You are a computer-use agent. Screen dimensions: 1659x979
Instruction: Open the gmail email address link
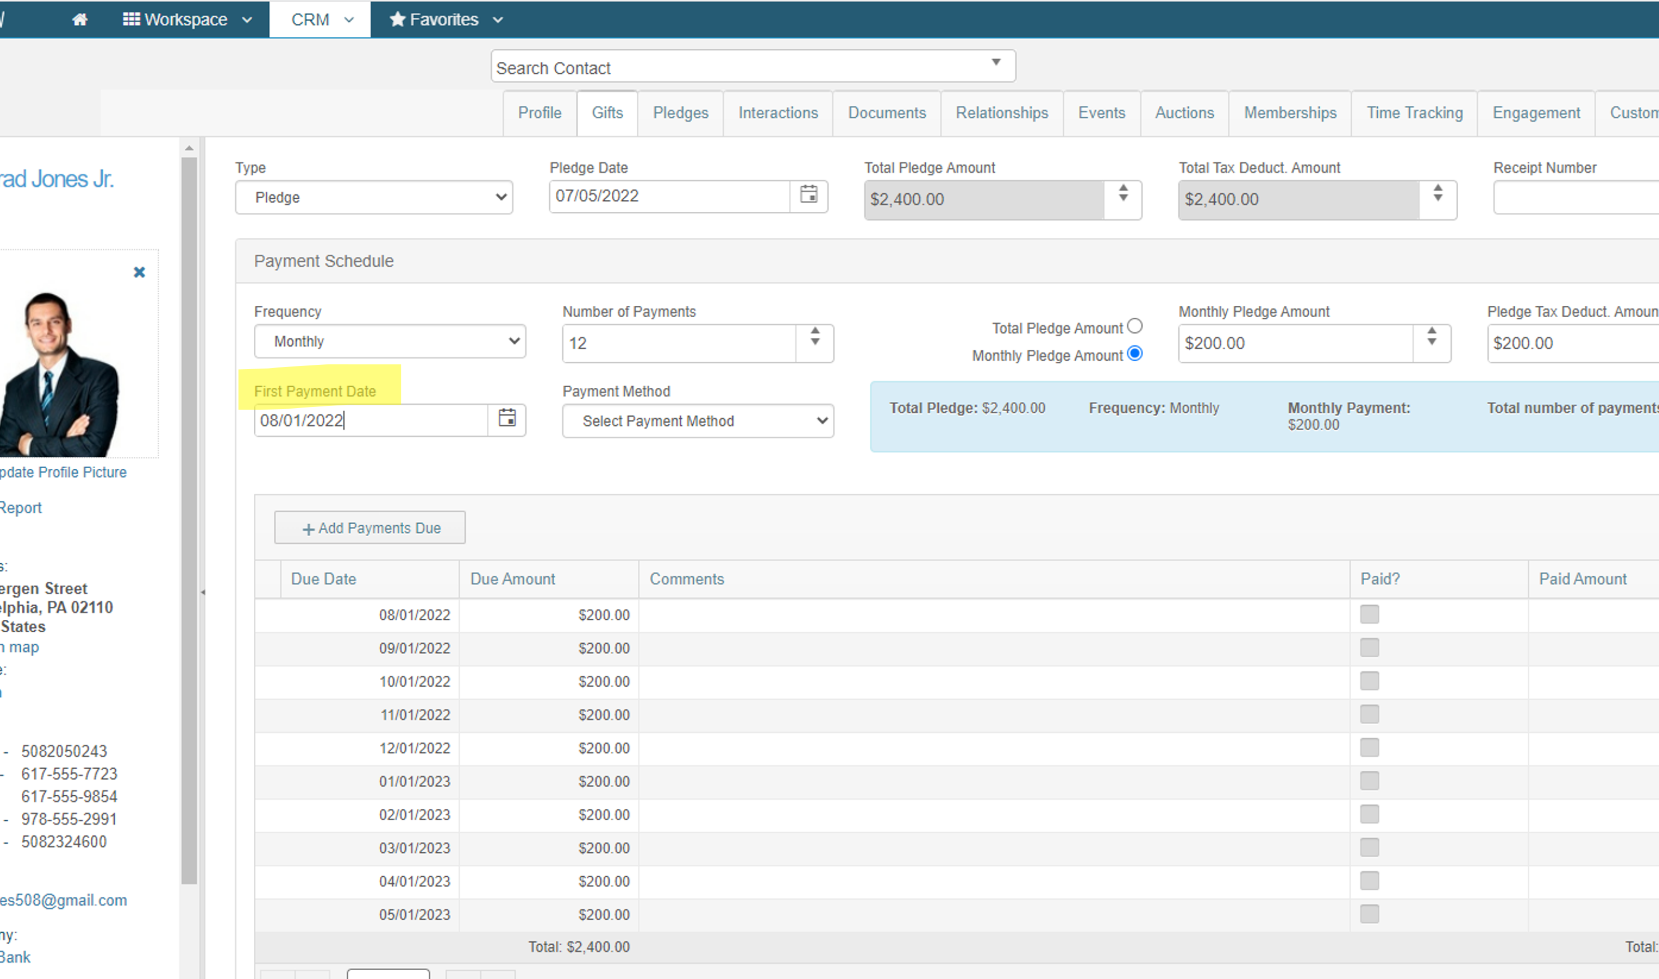coord(63,900)
